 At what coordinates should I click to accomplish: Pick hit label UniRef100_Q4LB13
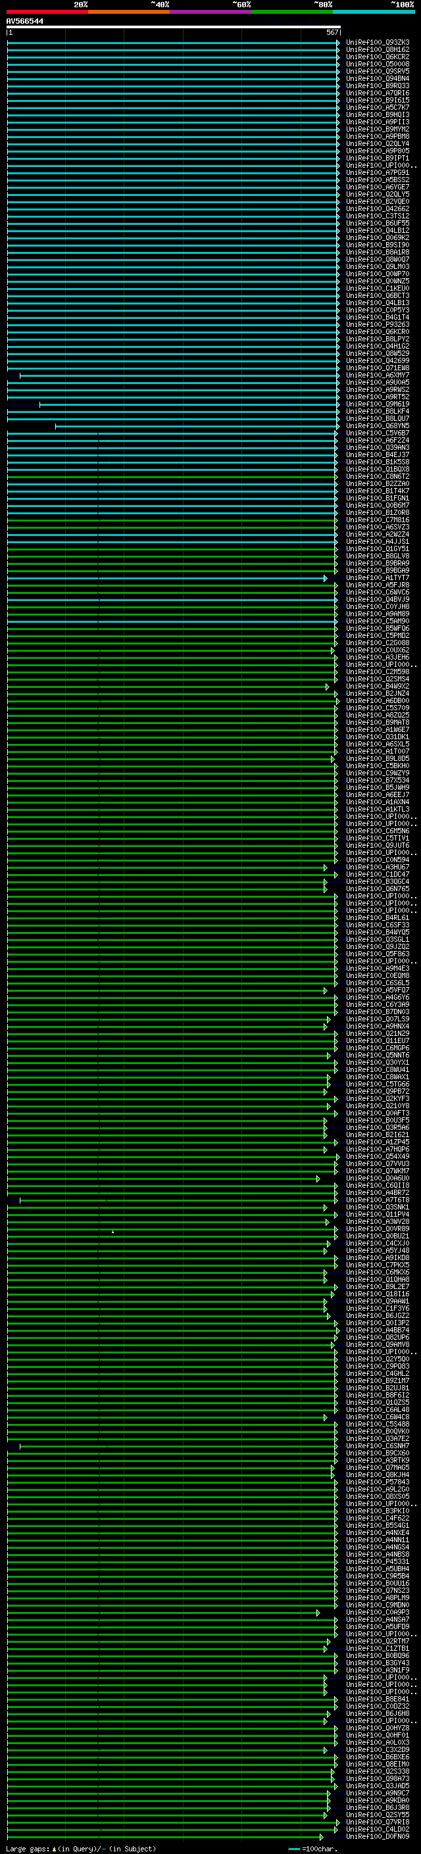pos(378,303)
